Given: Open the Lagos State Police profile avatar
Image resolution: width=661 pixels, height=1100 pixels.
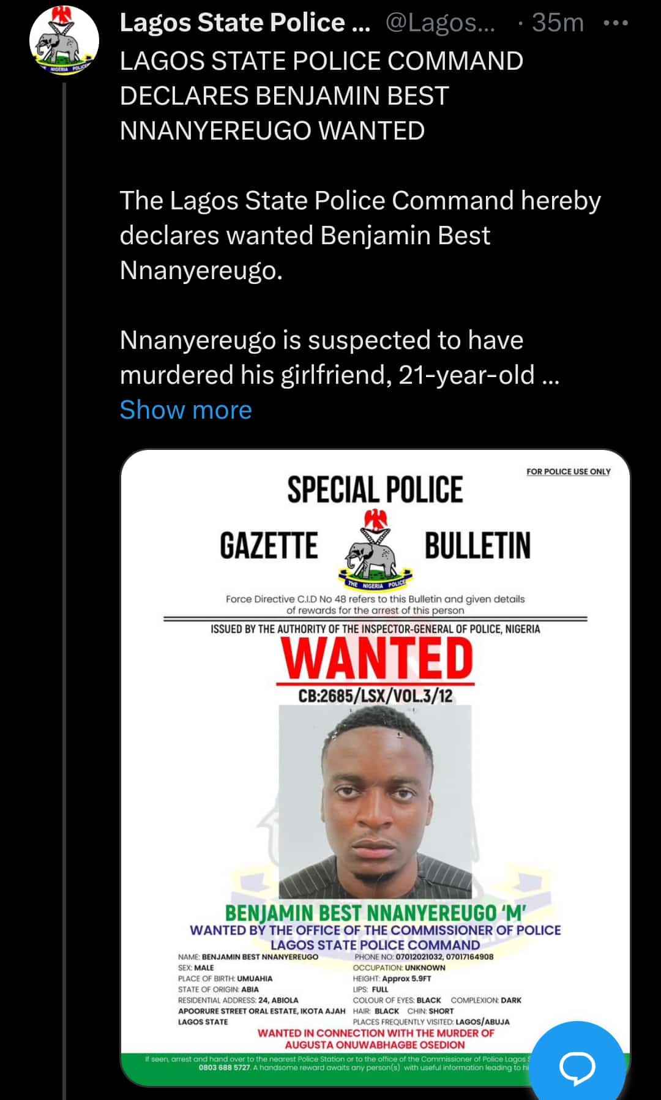Looking at the screenshot, I should coord(64,41).
